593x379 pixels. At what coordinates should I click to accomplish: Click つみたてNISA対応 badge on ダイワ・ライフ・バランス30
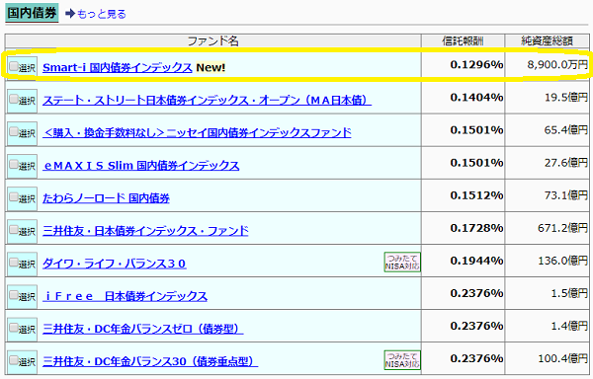click(x=402, y=262)
